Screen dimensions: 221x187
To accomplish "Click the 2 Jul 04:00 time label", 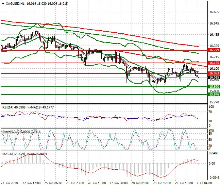I will [x=204, y=183].
